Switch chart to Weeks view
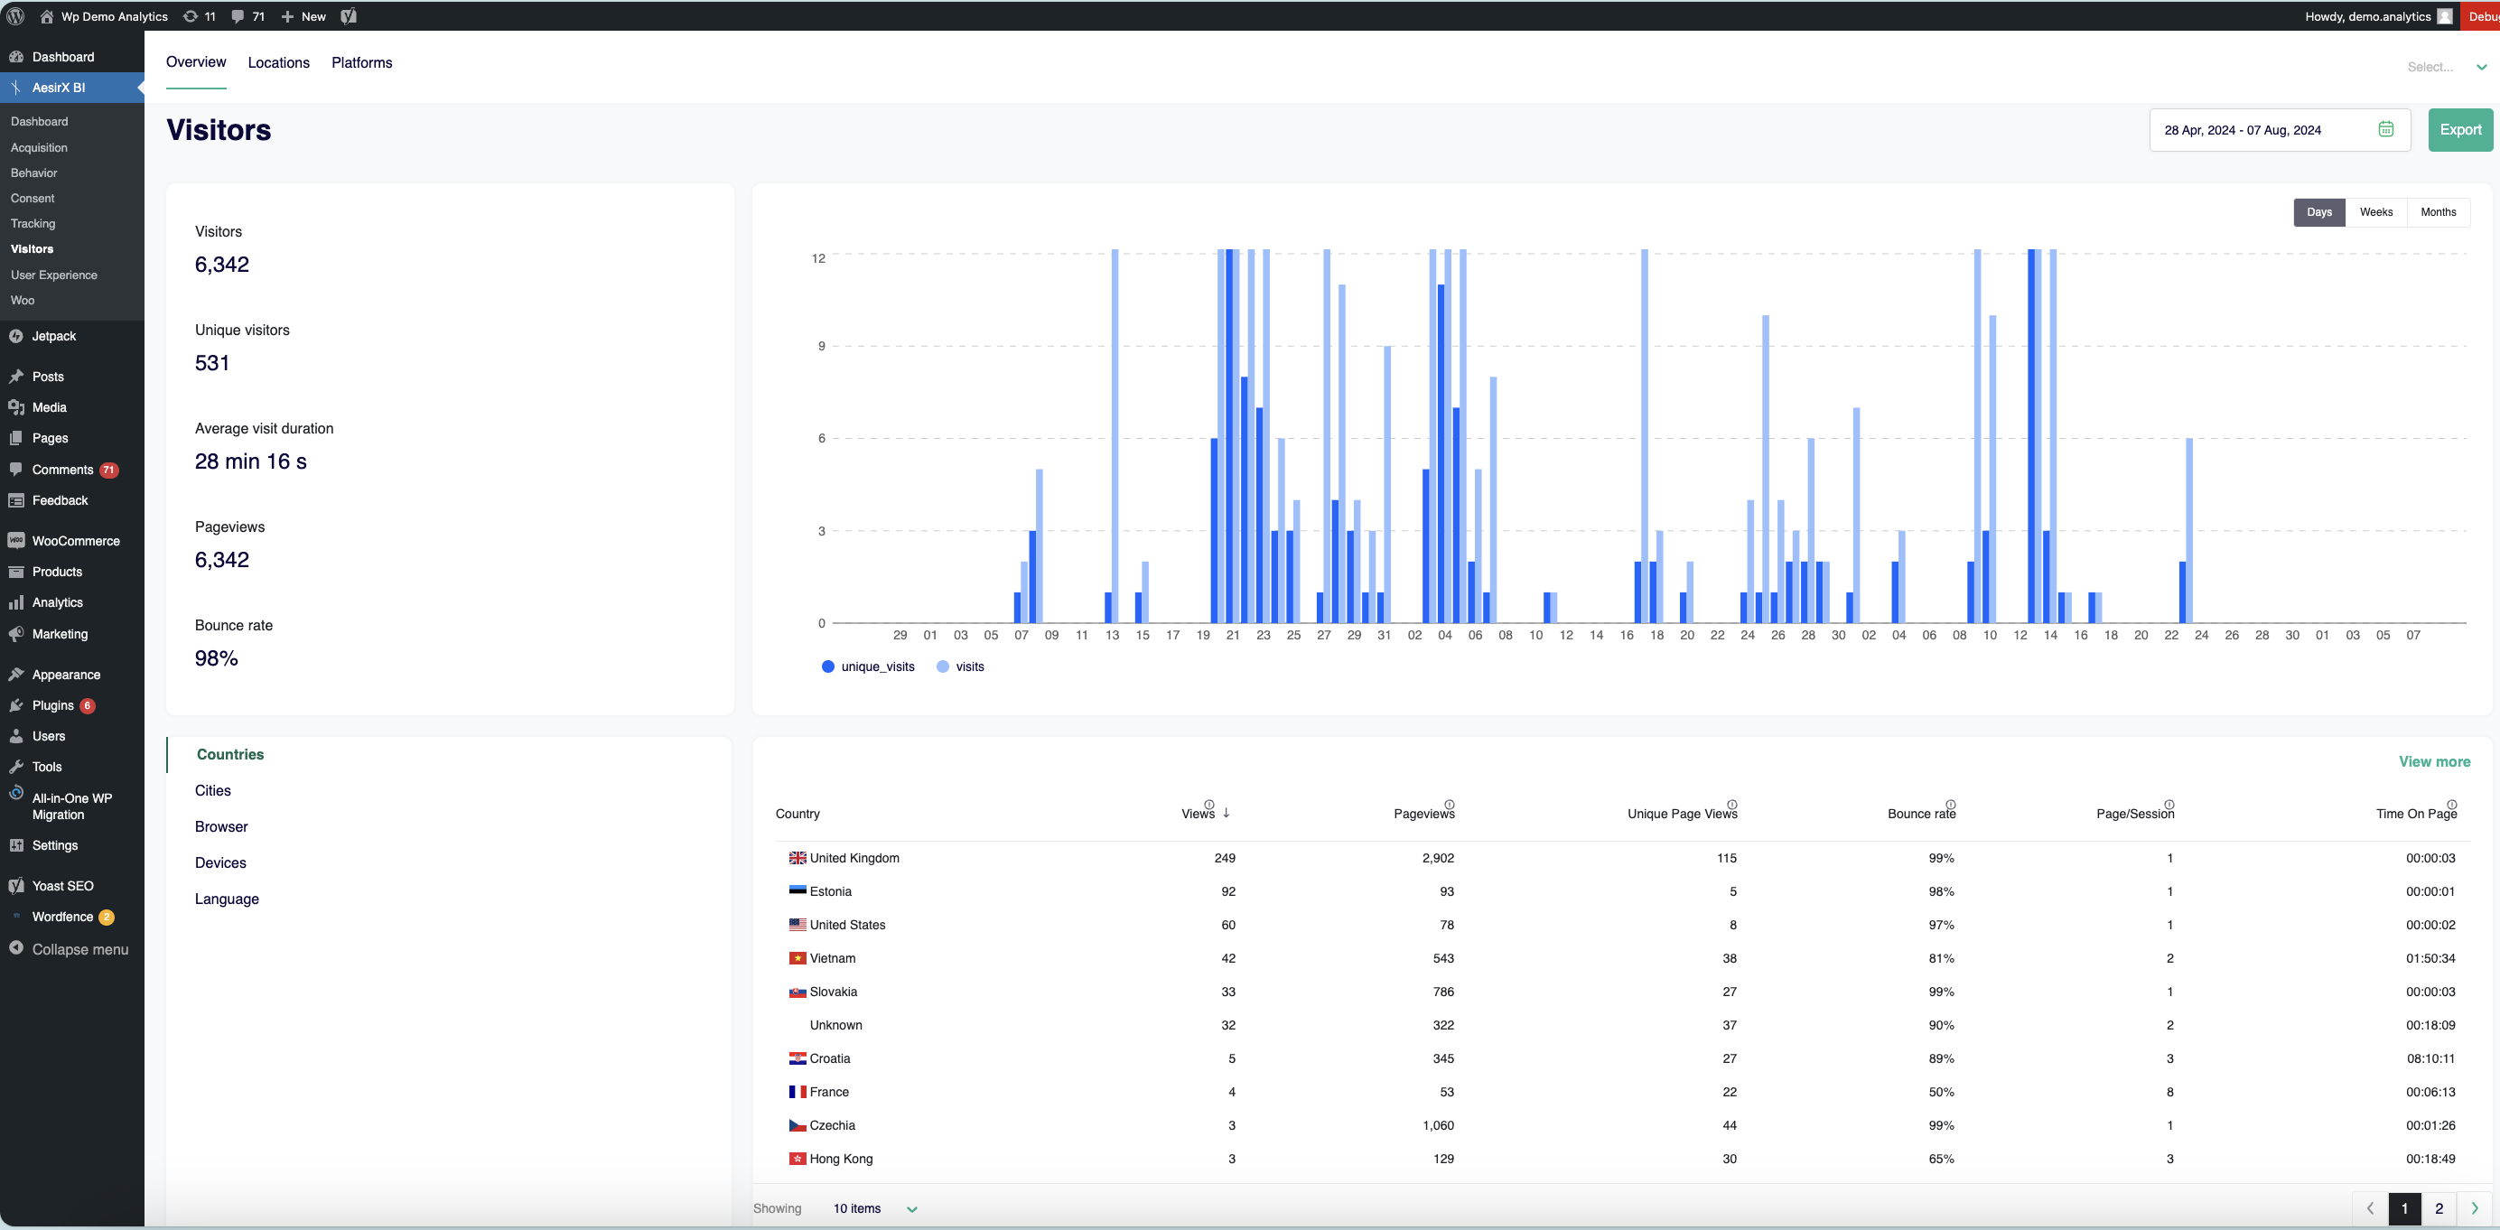 (x=2375, y=212)
